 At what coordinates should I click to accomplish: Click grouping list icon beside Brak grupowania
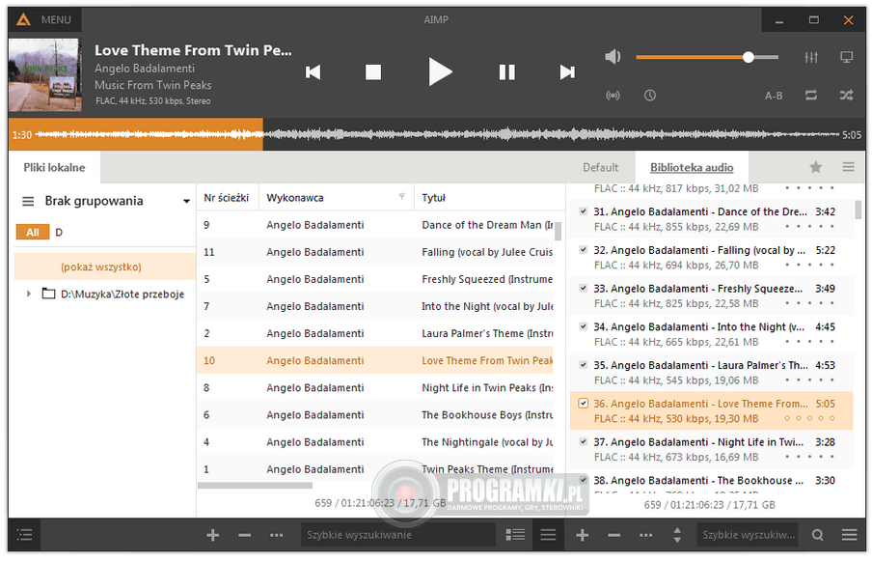click(x=28, y=201)
